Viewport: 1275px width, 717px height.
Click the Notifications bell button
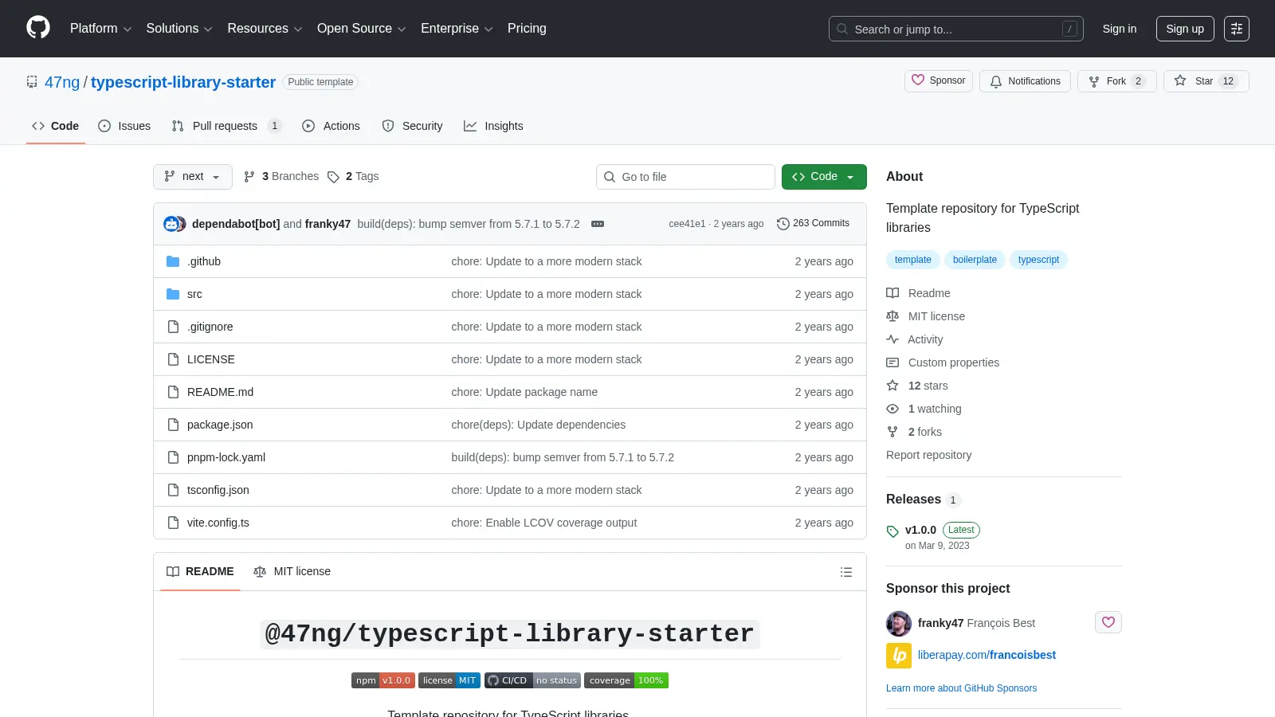coord(1025,81)
